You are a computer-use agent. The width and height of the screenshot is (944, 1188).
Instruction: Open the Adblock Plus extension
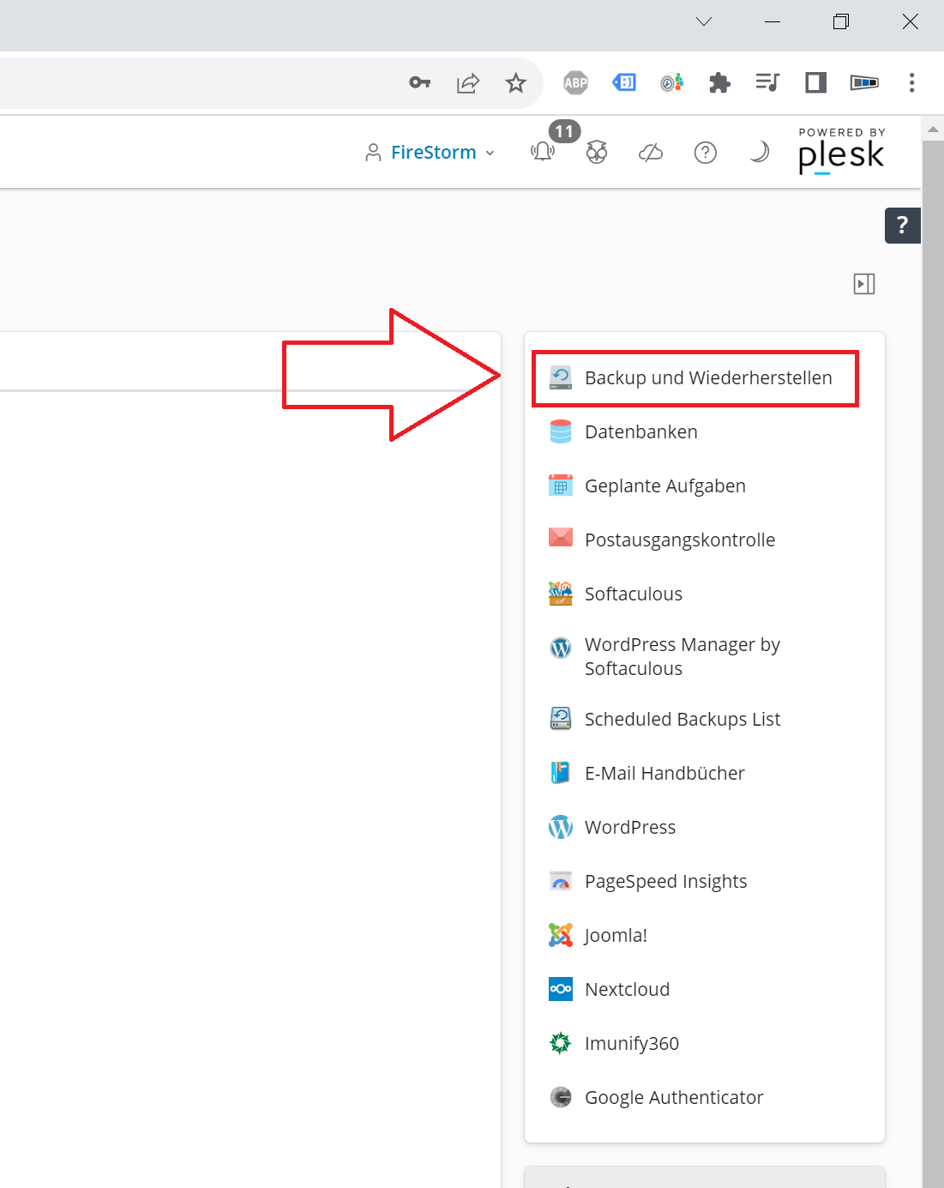(x=576, y=83)
